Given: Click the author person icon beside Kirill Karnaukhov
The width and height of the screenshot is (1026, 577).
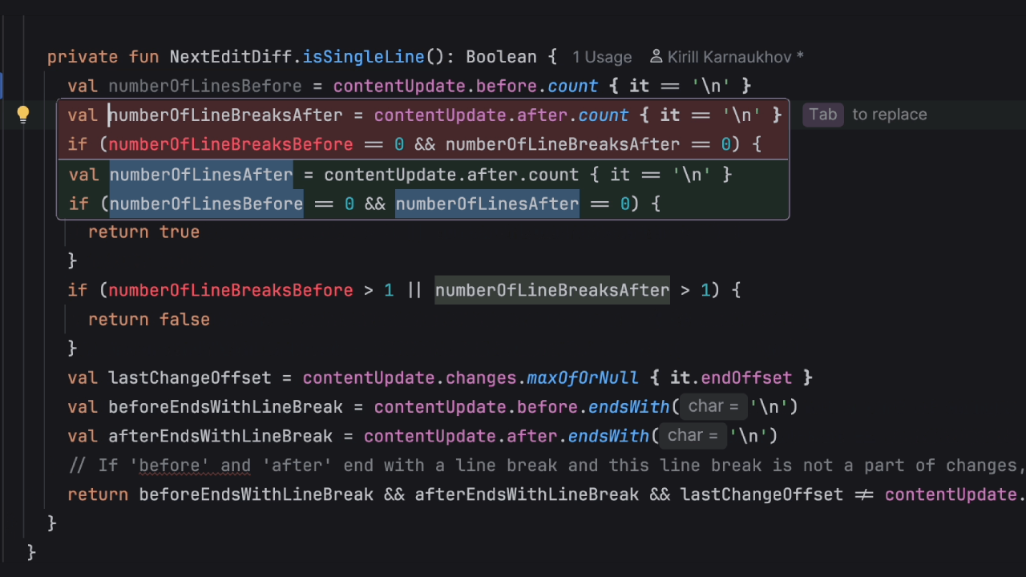Looking at the screenshot, I should tap(656, 57).
